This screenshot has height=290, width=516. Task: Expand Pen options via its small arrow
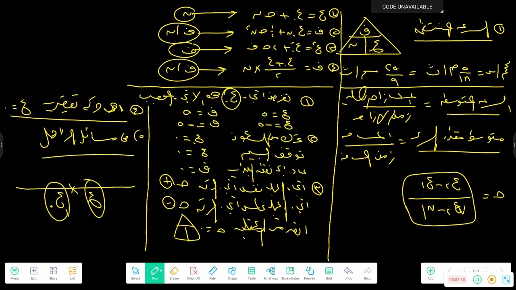click(161, 271)
